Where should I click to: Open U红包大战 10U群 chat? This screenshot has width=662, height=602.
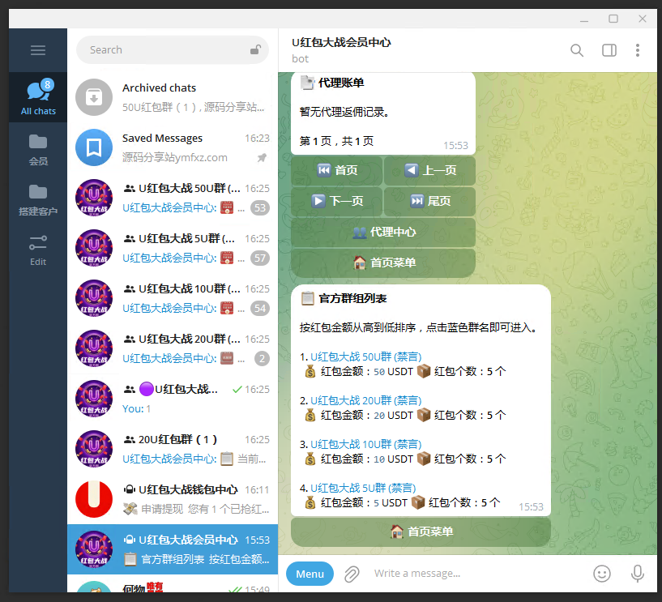coord(173,298)
